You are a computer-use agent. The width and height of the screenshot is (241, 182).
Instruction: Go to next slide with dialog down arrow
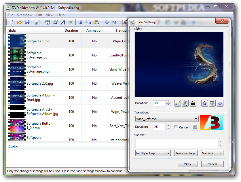pos(220,103)
